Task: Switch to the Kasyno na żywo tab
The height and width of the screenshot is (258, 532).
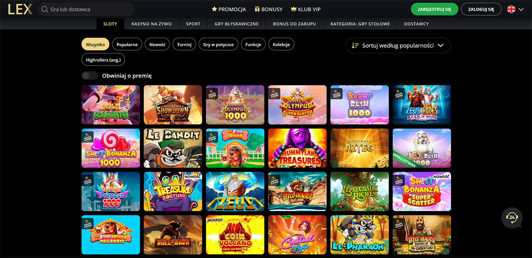Action: point(152,24)
